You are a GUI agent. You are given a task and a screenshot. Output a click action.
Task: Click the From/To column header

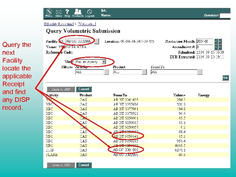pos(120,95)
